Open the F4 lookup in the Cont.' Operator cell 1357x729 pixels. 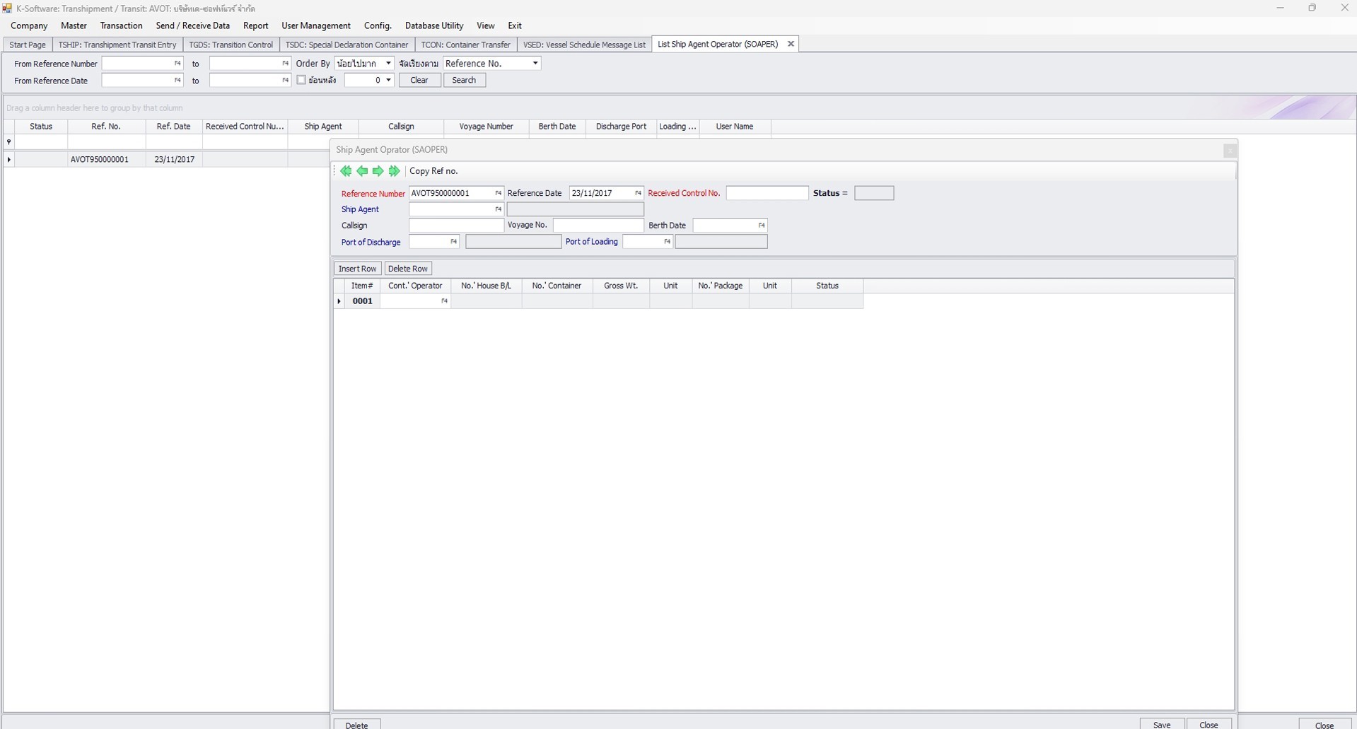444,301
